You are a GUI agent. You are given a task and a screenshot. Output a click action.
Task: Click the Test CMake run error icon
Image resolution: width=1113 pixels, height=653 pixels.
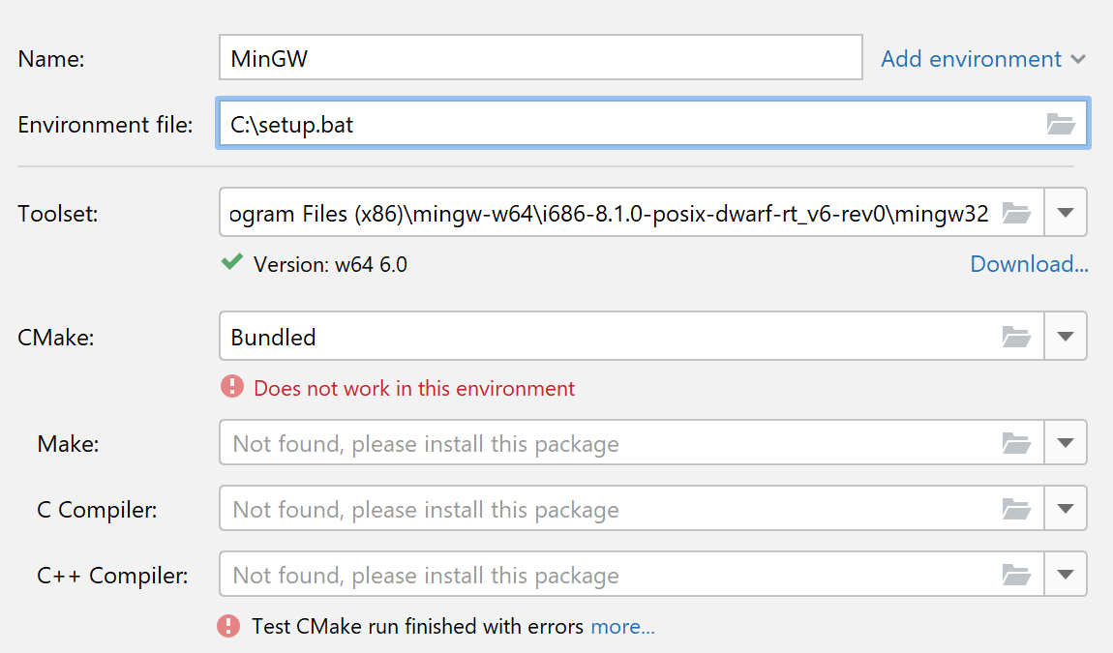pyautogui.click(x=228, y=626)
